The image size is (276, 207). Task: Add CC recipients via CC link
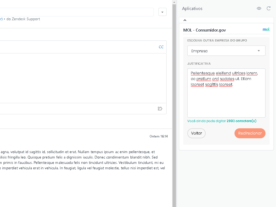click(x=161, y=47)
